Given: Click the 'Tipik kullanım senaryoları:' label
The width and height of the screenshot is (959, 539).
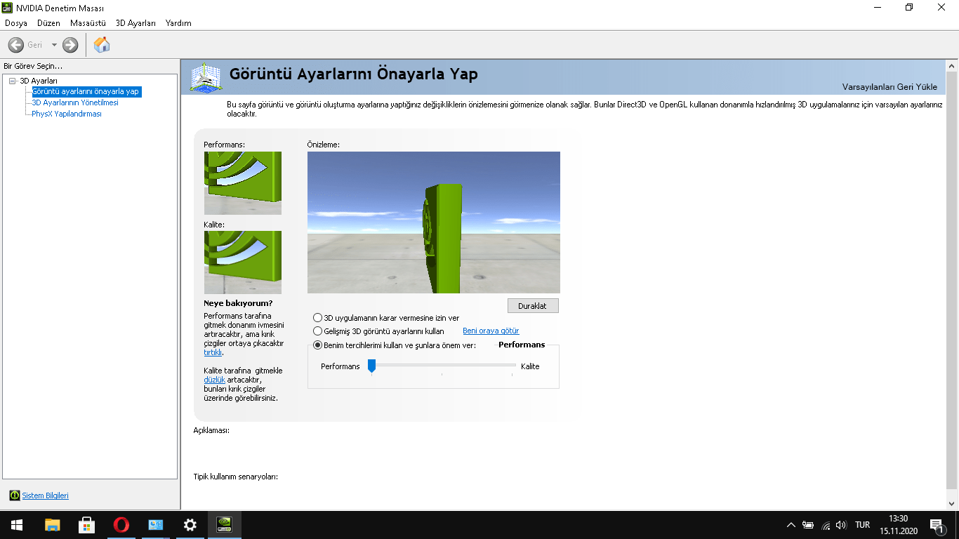Looking at the screenshot, I should coord(236,477).
